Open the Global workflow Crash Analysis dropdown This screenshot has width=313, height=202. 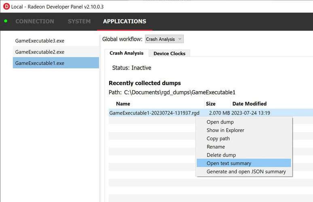click(164, 39)
